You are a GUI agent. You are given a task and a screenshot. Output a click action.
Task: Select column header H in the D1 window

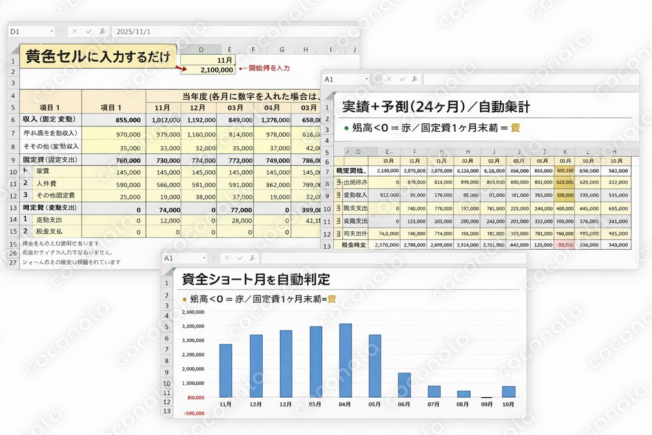point(306,50)
